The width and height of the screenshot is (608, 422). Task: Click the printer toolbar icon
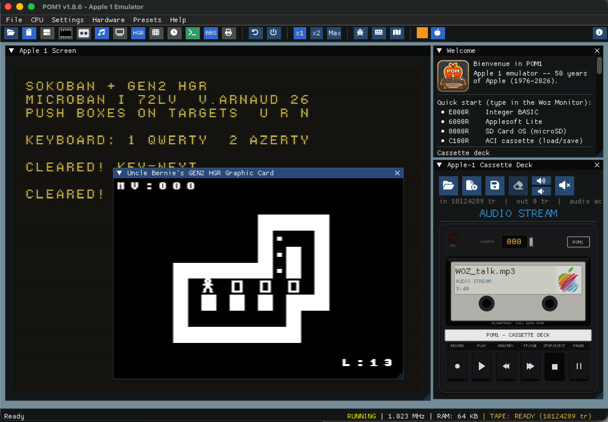(229, 33)
